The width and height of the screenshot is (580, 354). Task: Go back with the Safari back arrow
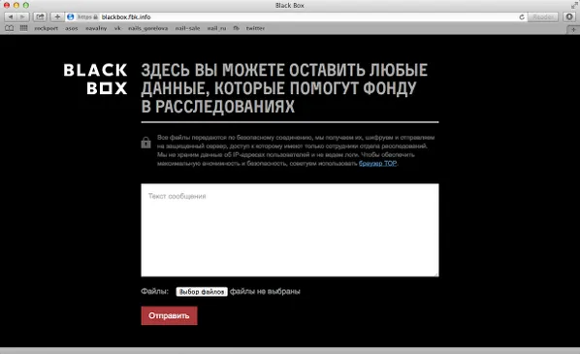coord(11,17)
